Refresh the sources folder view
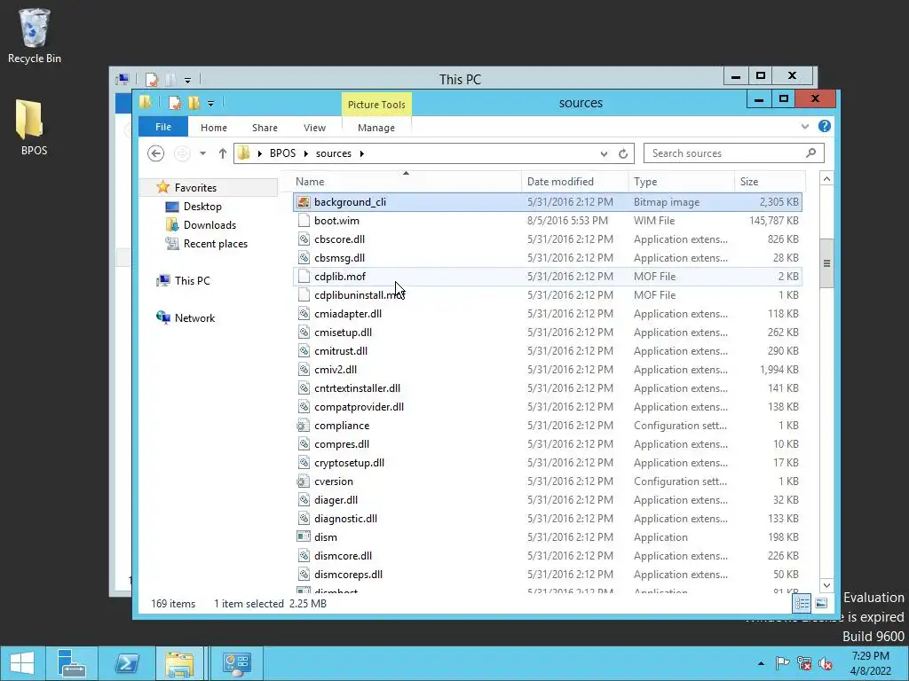This screenshot has width=909, height=681. (x=623, y=153)
